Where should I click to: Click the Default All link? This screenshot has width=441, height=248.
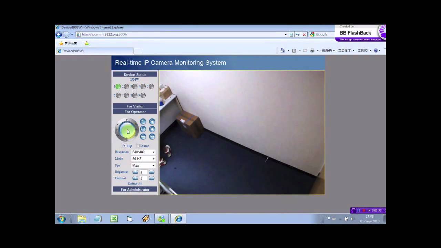pyautogui.click(x=135, y=184)
